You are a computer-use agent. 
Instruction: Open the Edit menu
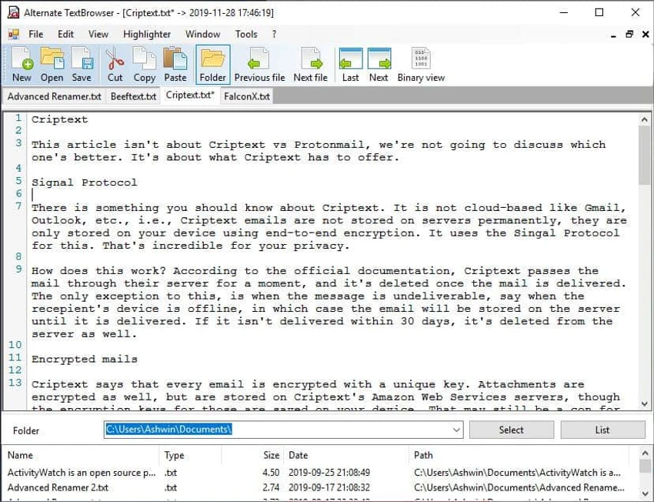point(65,34)
